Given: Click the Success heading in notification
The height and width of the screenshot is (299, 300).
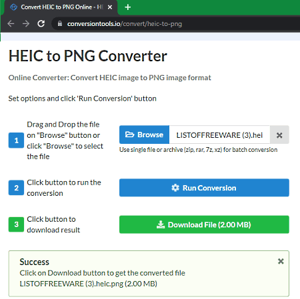Looking at the screenshot, I should tap(34, 262).
